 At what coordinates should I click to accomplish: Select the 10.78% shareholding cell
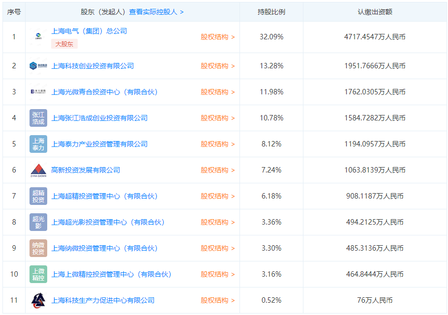[x=271, y=118]
